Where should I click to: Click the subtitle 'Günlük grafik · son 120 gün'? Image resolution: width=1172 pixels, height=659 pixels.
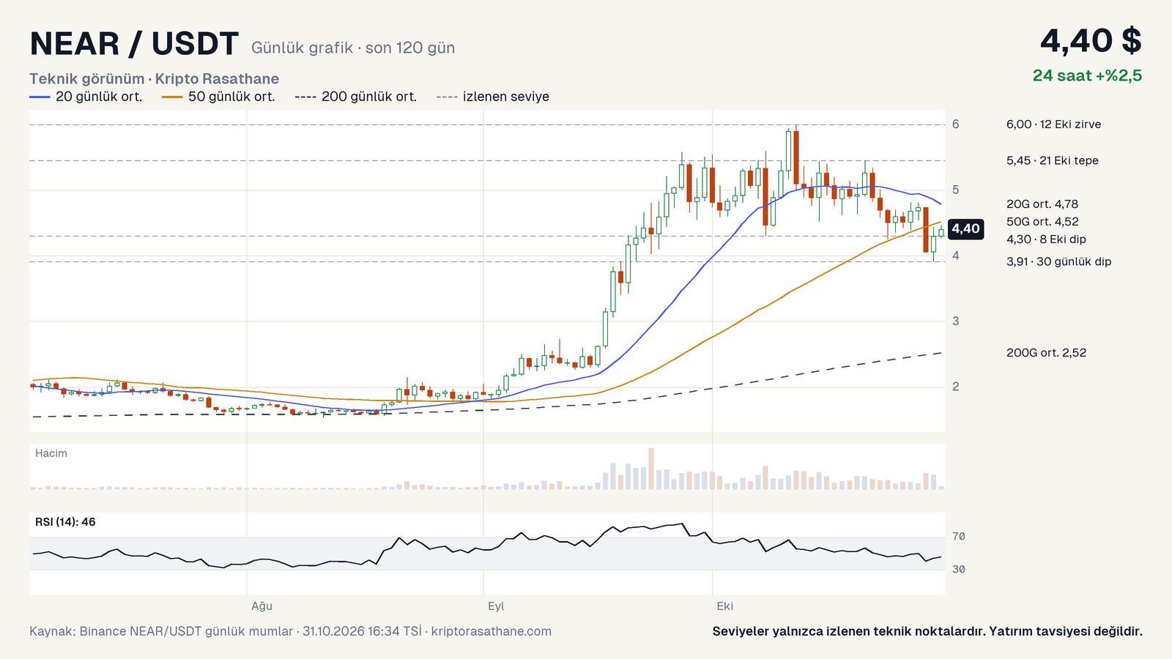coord(353,48)
